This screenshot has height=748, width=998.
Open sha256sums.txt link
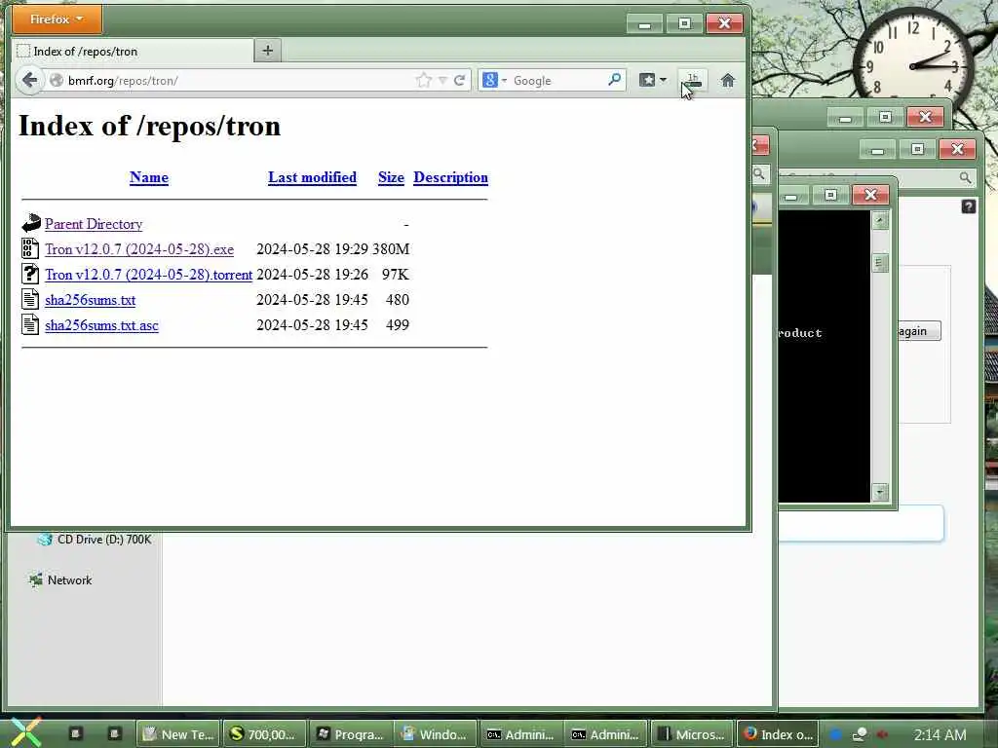(x=90, y=300)
